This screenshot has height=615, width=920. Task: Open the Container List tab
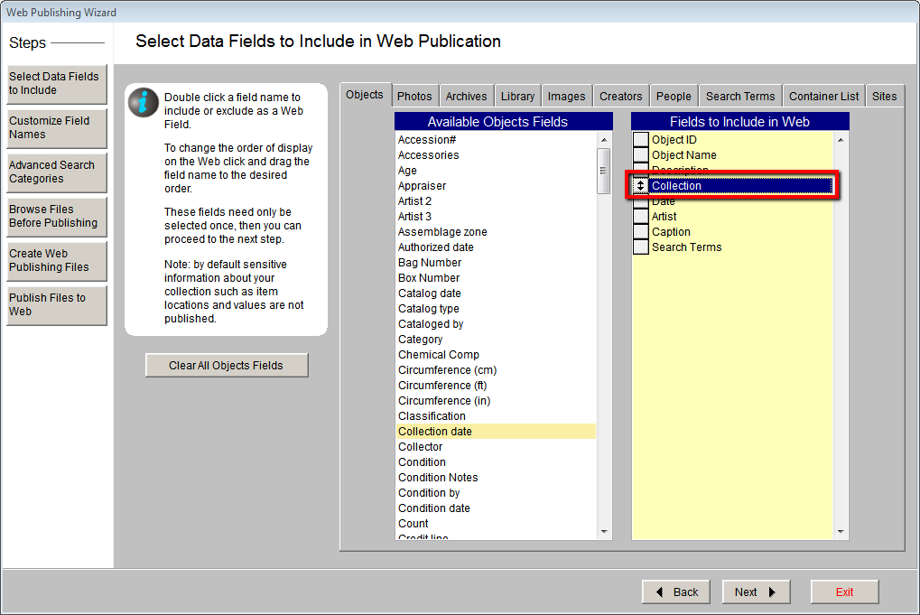click(x=823, y=97)
